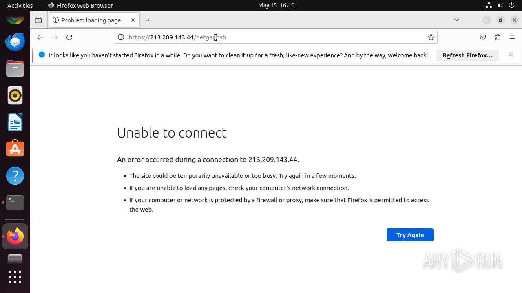This screenshot has height=293, width=522.
Task: Open the Extensions menu
Action: [x=498, y=37]
